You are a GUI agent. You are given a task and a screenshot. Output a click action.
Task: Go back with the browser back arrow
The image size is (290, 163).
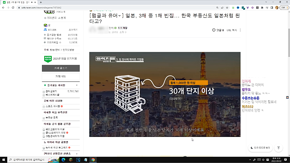[3, 8]
